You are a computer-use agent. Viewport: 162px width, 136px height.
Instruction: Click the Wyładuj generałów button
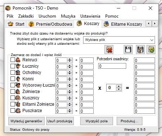[26, 121]
